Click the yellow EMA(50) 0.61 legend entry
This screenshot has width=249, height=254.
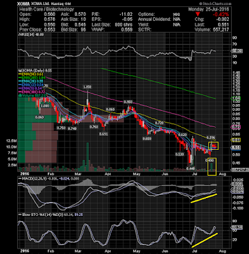click(31, 74)
